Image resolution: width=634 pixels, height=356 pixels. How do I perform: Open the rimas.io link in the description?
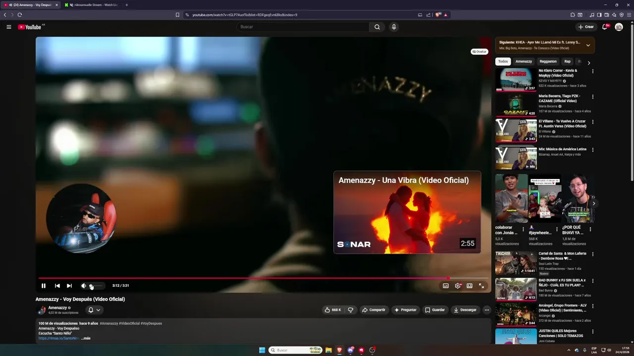(59, 338)
